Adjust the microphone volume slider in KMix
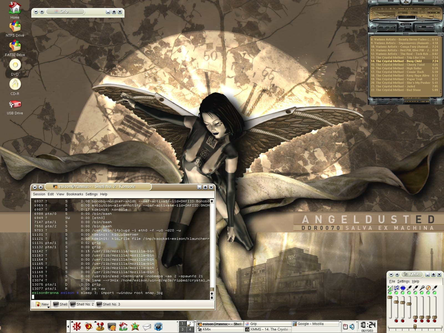The width and height of the screenshot is (444, 333). [422, 307]
